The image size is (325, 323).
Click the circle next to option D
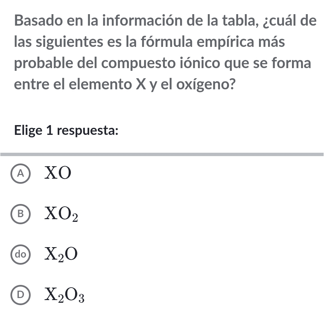[x=21, y=295]
